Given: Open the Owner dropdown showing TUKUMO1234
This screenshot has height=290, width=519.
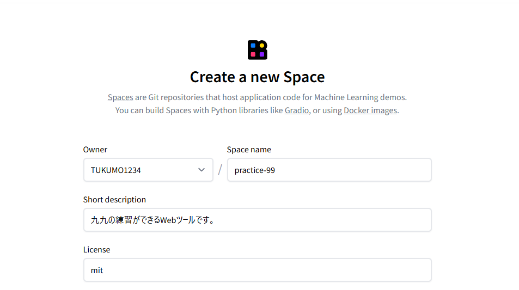Looking at the screenshot, I should (x=148, y=170).
